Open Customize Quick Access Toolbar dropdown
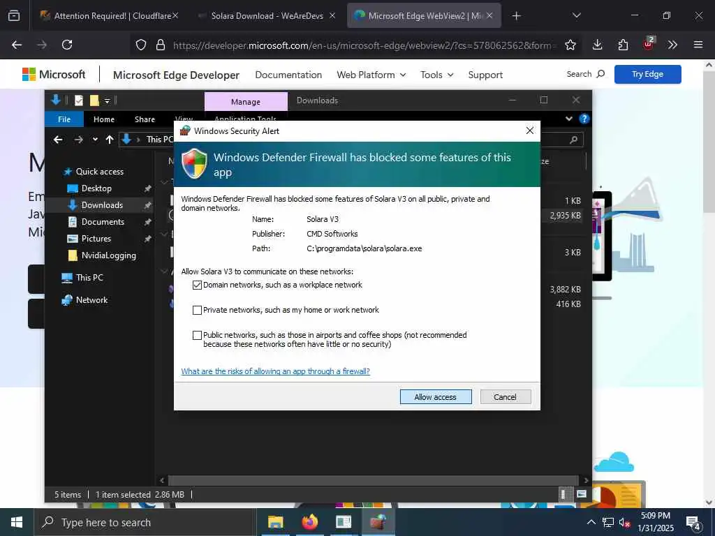Viewport: 715px width, 536px height. tap(107, 100)
